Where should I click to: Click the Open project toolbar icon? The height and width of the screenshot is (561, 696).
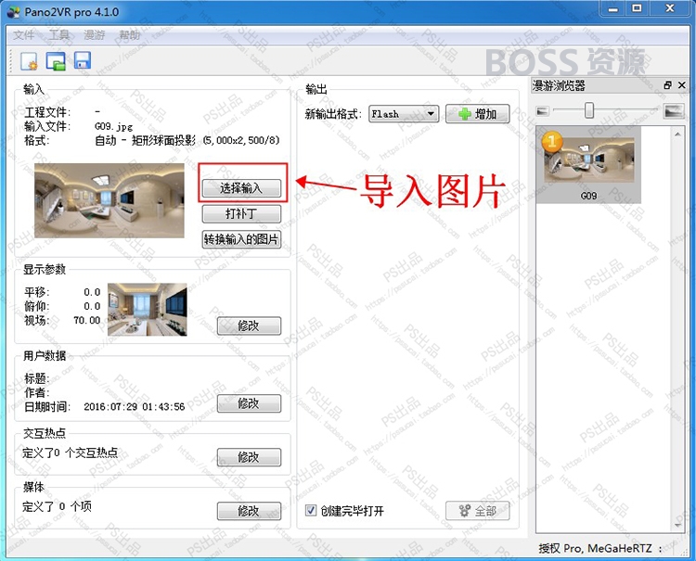tap(56, 61)
